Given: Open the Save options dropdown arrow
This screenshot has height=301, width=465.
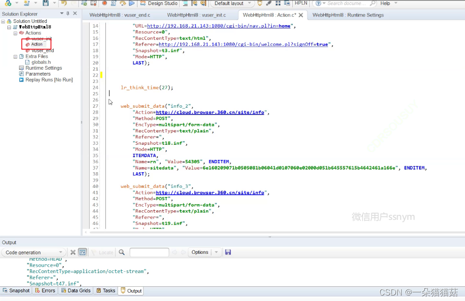Looking at the screenshot, I should tap(54, 3).
